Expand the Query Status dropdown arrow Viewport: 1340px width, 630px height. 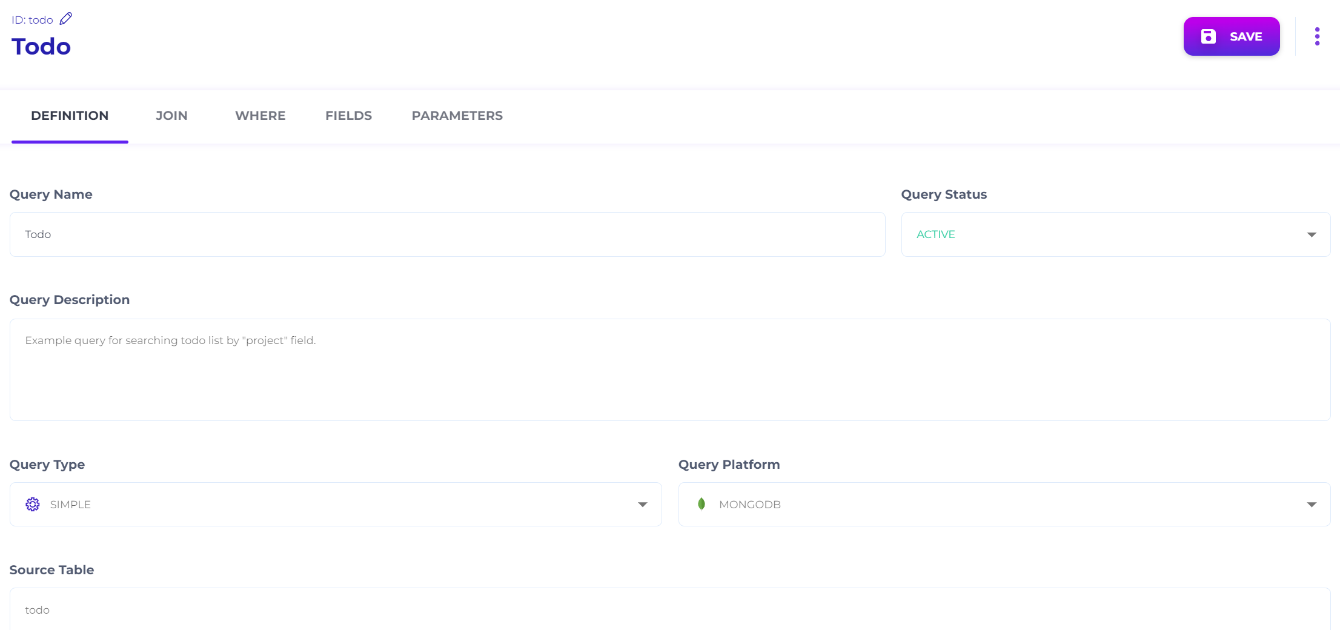1311,234
